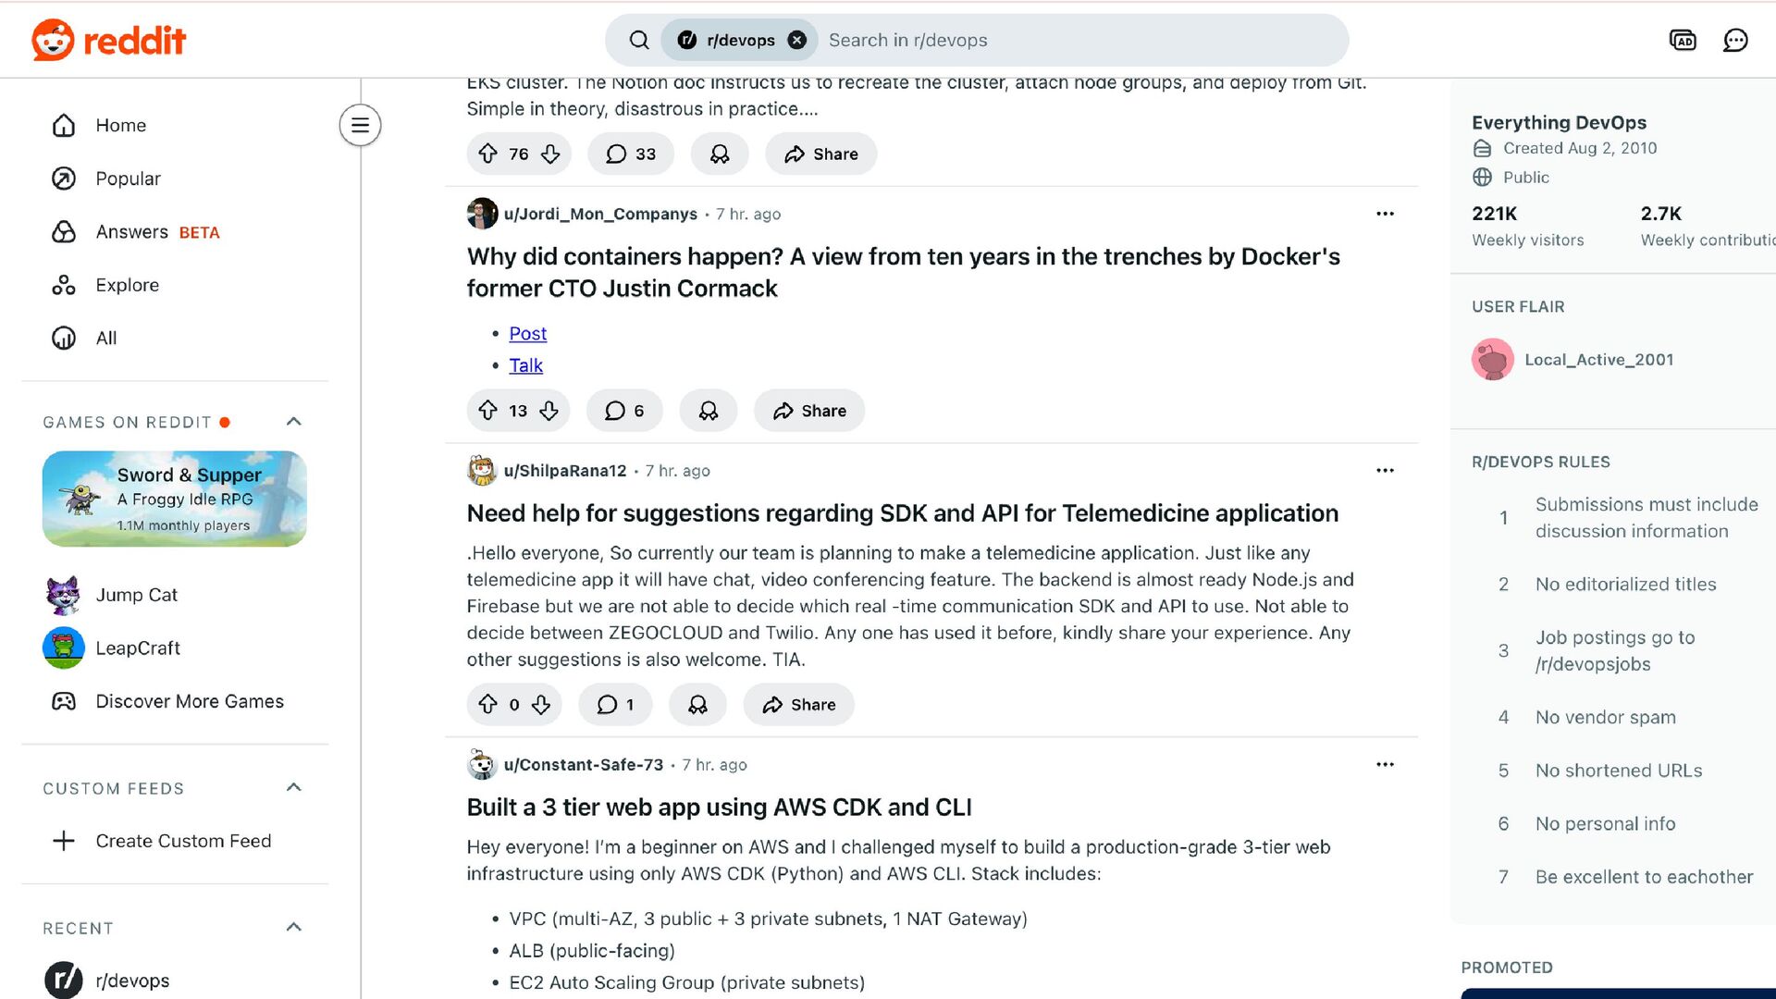
Task: Click the Reddit logo icon
Action: pyautogui.click(x=53, y=41)
